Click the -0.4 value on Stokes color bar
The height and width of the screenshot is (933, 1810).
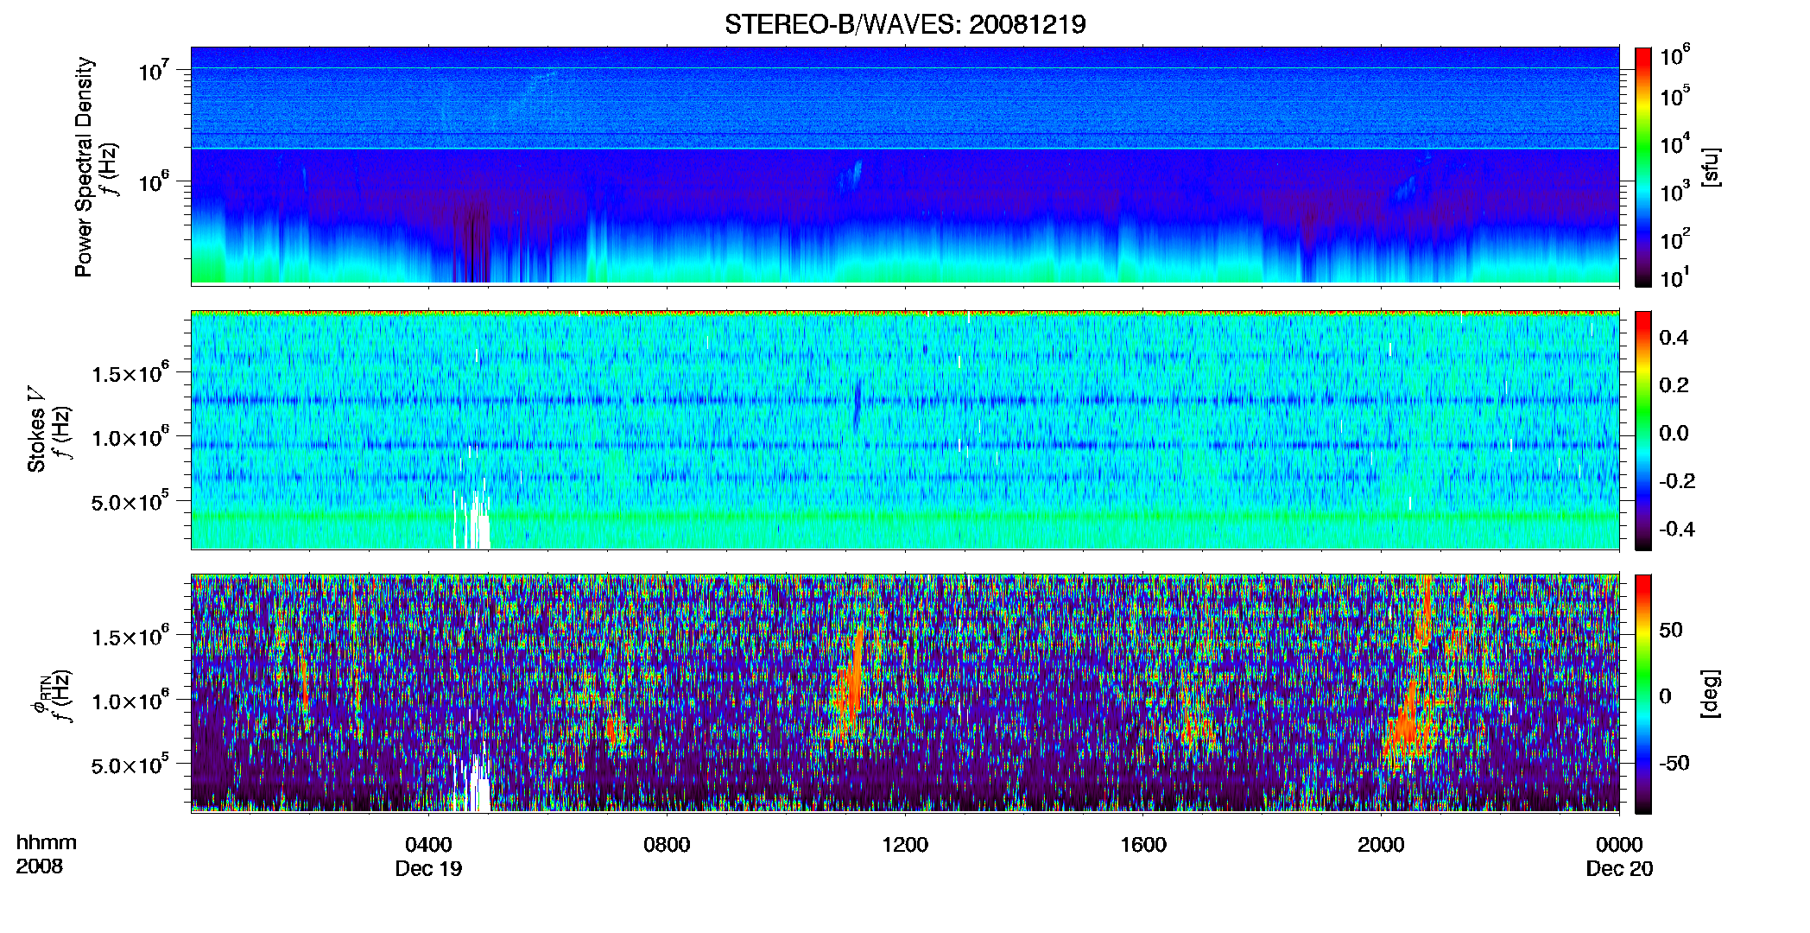pos(1677,530)
